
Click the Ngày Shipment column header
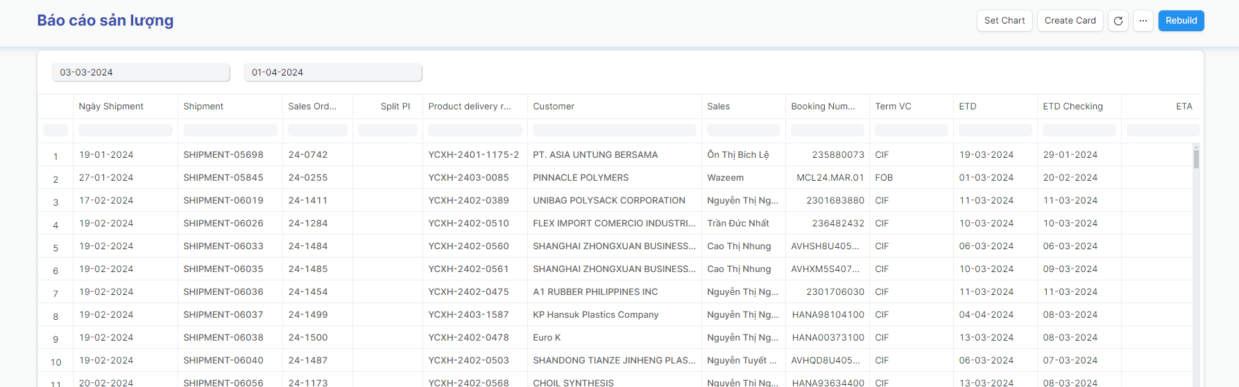pyautogui.click(x=111, y=107)
